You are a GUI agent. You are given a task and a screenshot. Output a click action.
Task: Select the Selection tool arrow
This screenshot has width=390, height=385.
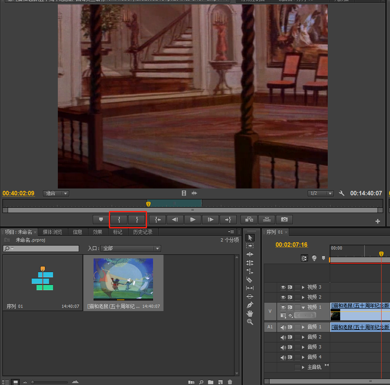(x=250, y=238)
